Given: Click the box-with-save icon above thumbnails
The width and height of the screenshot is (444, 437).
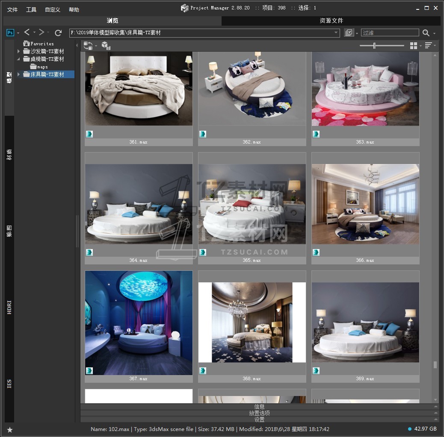Looking at the screenshot, I should point(106,46).
